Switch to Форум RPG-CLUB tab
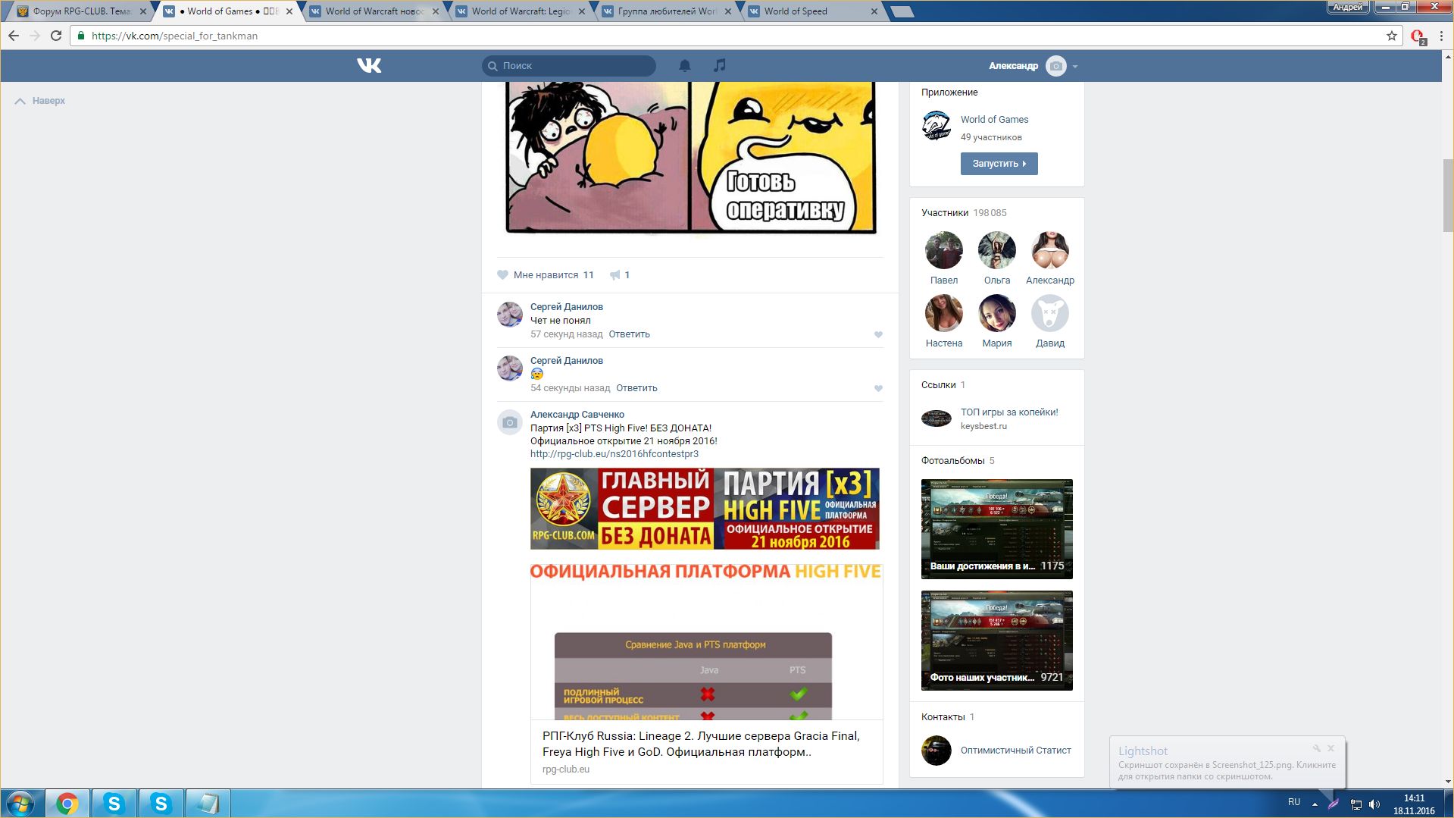1454x818 pixels. 81,11
